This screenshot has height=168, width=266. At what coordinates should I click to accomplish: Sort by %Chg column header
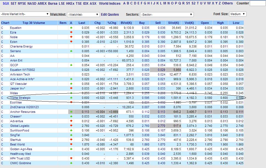[112, 23]
